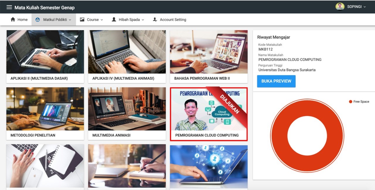Open the BAHASA PEMROGRAMAN WEB II thumbnail
375x190 pixels.
coord(209,52)
